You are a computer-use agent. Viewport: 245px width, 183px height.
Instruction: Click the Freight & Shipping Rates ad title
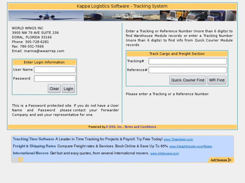(34, 146)
